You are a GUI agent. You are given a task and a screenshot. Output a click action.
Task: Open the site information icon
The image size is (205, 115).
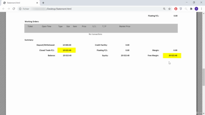tap(20, 9)
